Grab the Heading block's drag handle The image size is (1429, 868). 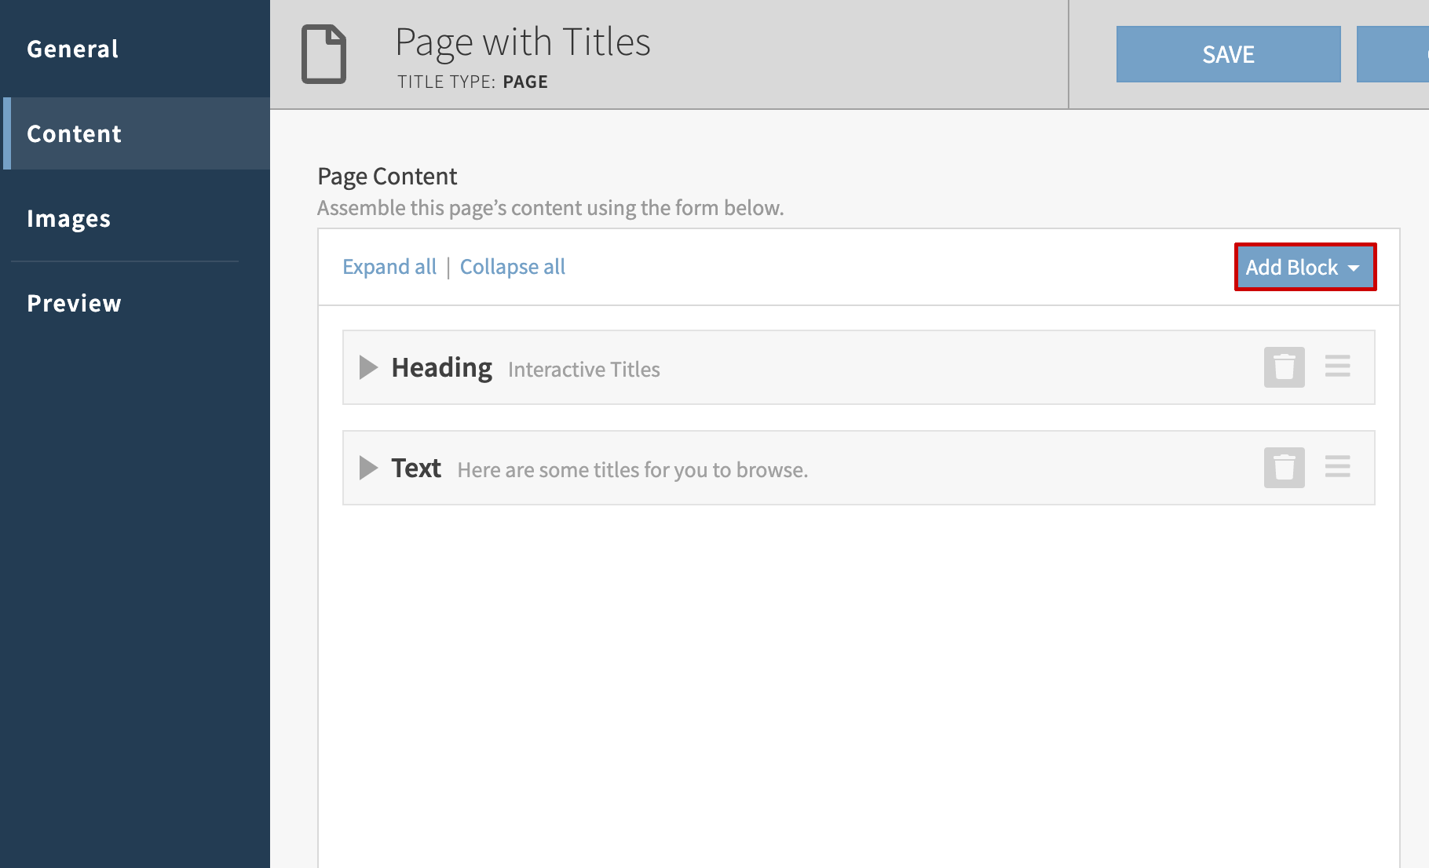click(x=1337, y=367)
